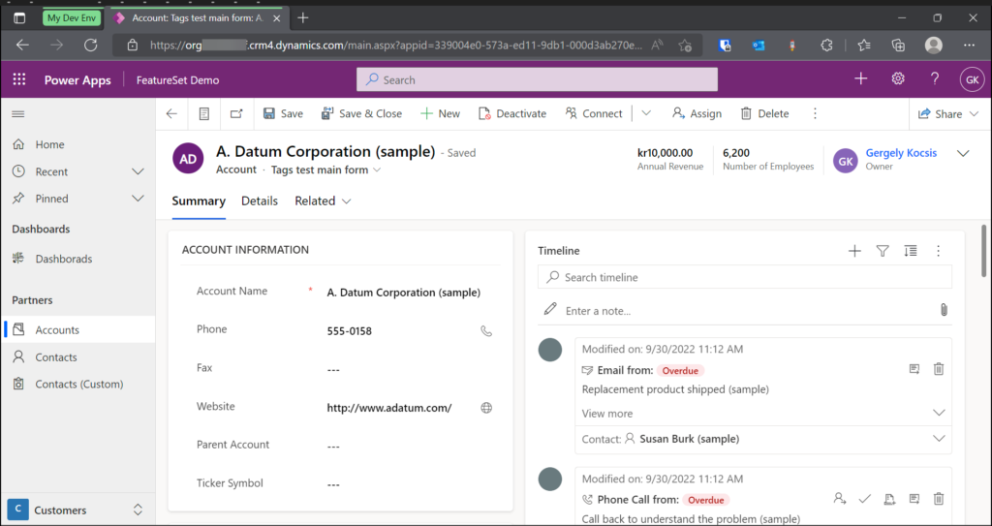Click the timeline sort order icon
992x526 pixels.
(x=911, y=251)
